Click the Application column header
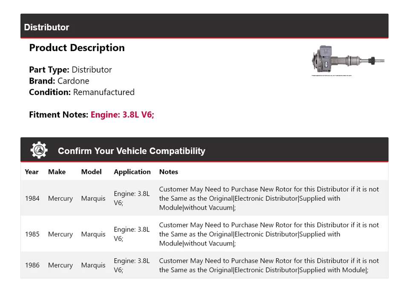This screenshot has height=292, width=409. pyautogui.click(x=132, y=172)
